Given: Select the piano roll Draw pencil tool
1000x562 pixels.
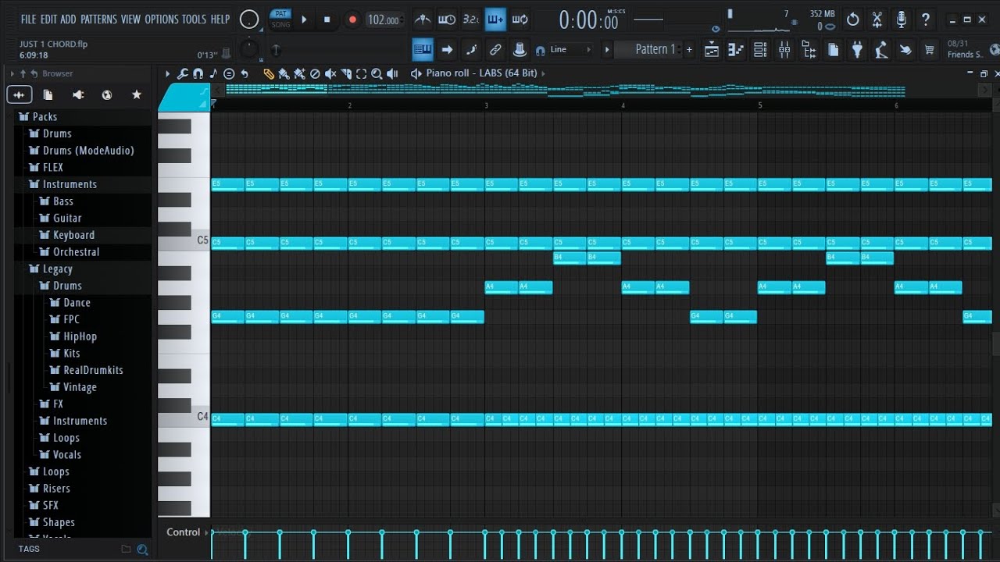Looking at the screenshot, I should (269, 73).
